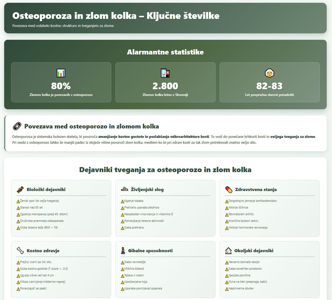Image resolution: width=332 pixels, height=300 pixels.
Task: Click warning icon beside Motnje ščitnice
Action: tap(227, 208)
